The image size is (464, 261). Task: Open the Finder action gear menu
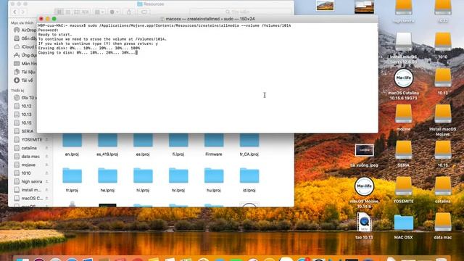click(114, 12)
